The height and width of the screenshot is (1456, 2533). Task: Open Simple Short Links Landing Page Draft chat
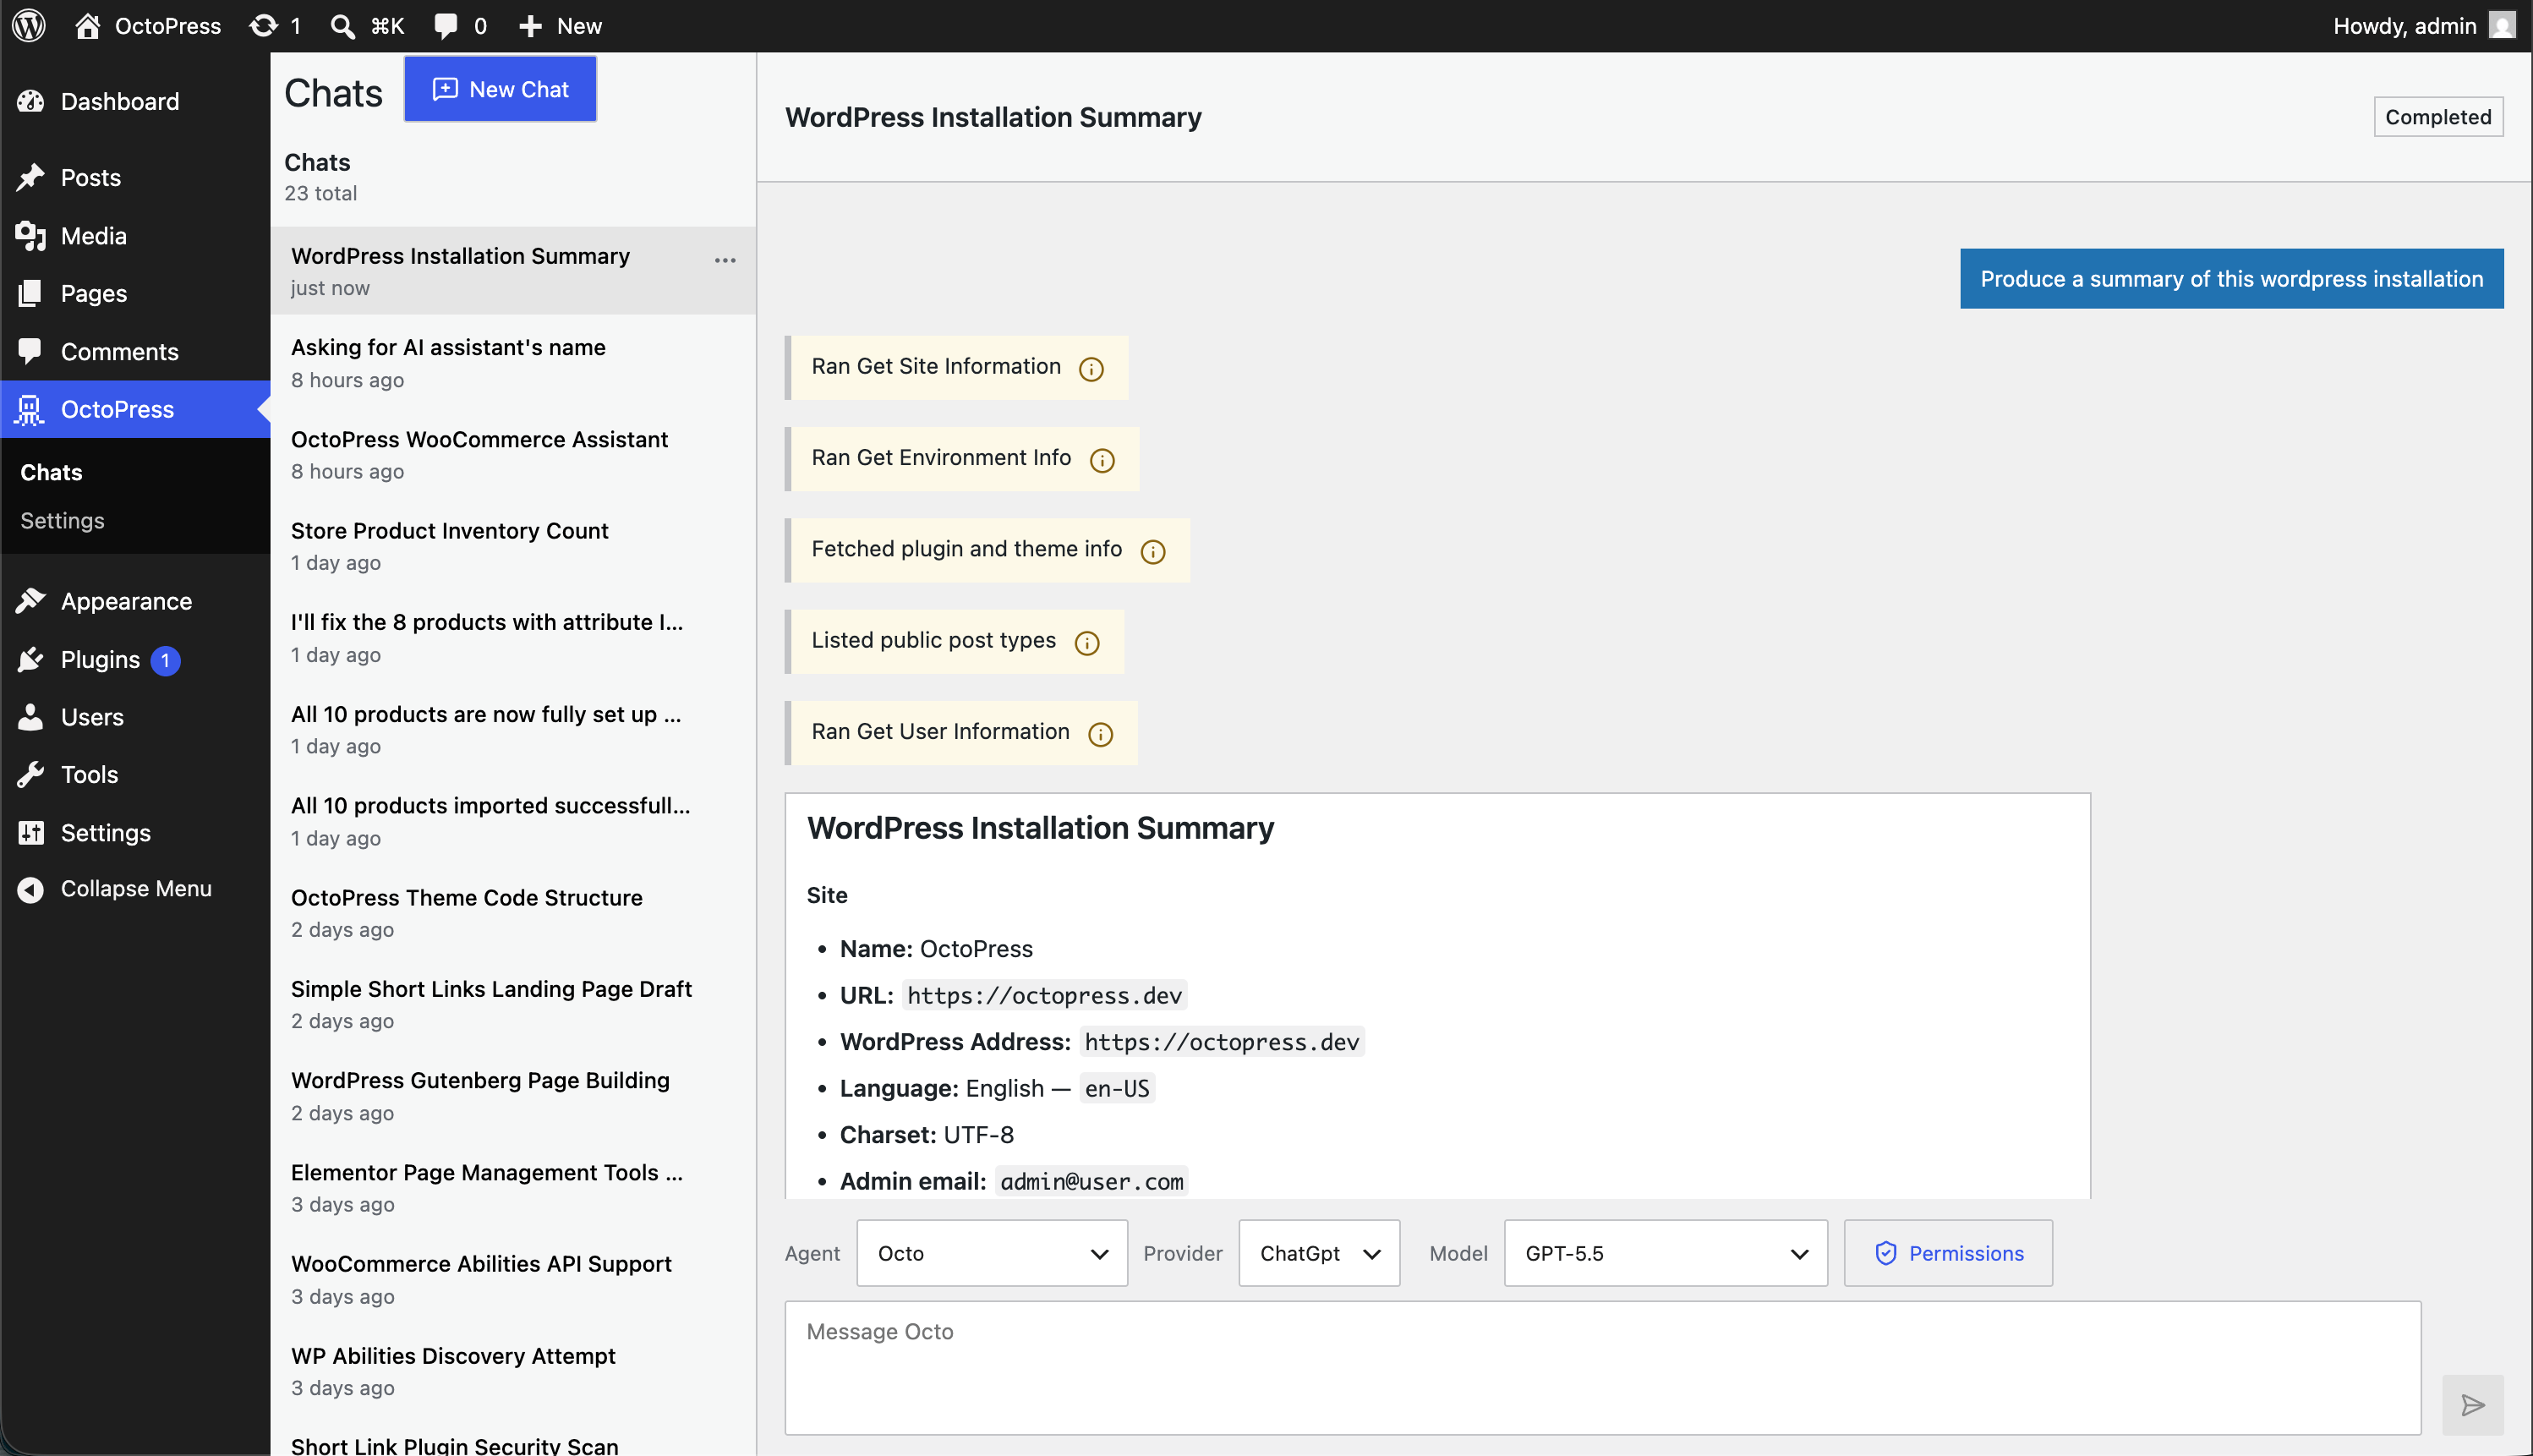tap(513, 1004)
